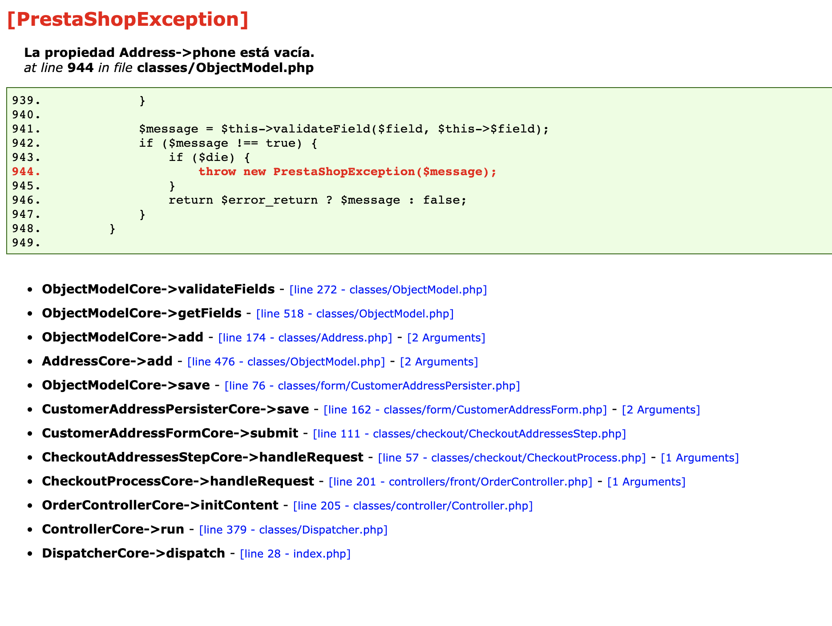The image size is (832, 626).
Task: Click code line 941 validateField statement
Action: pos(344,129)
